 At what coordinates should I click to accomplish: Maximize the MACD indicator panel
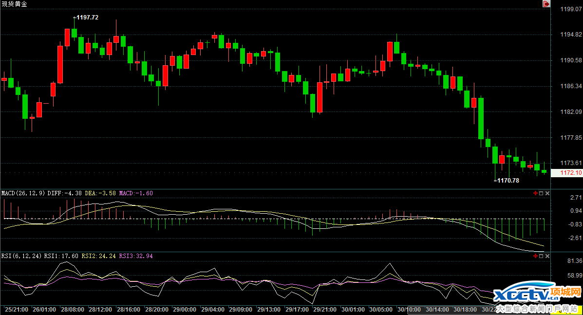[x=541, y=193]
